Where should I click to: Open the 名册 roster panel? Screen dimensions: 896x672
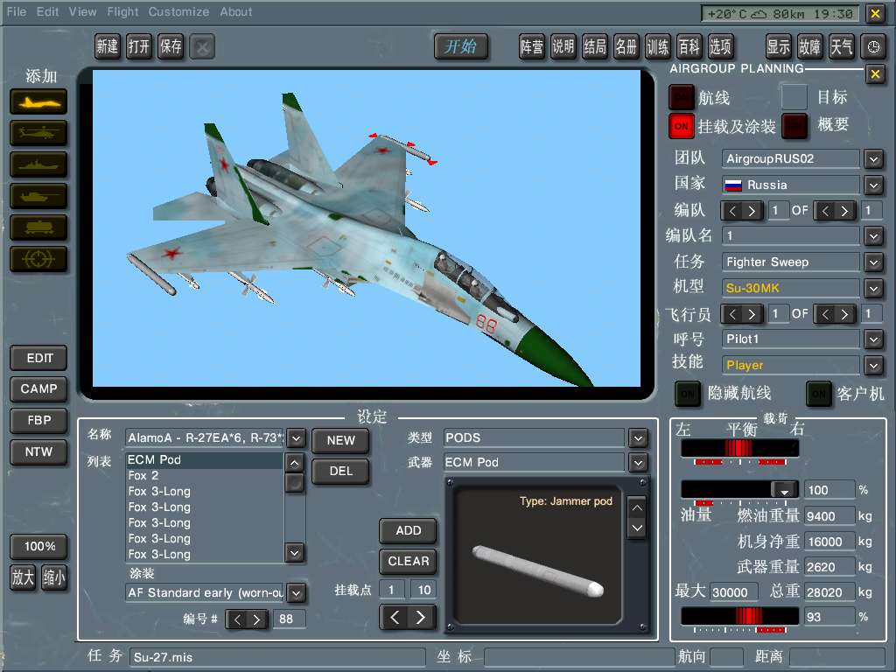tap(626, 46)
